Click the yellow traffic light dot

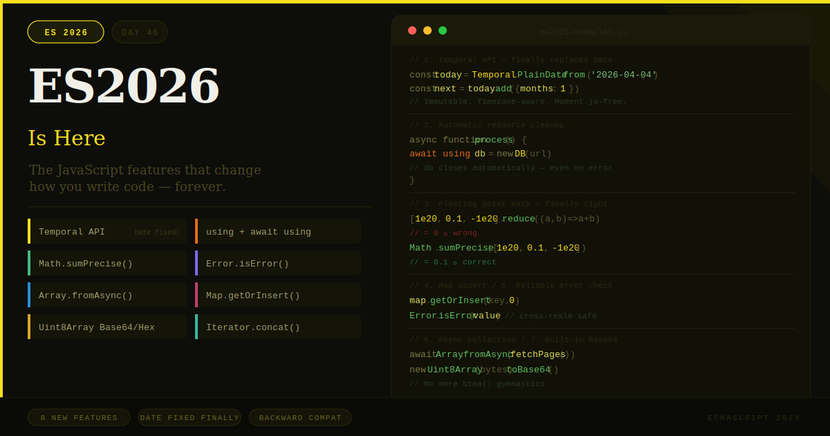(427, 30)
